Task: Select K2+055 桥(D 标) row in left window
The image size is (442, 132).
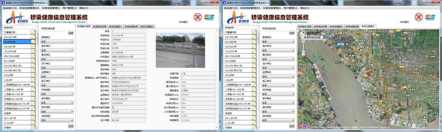Action: click(17, 66)
